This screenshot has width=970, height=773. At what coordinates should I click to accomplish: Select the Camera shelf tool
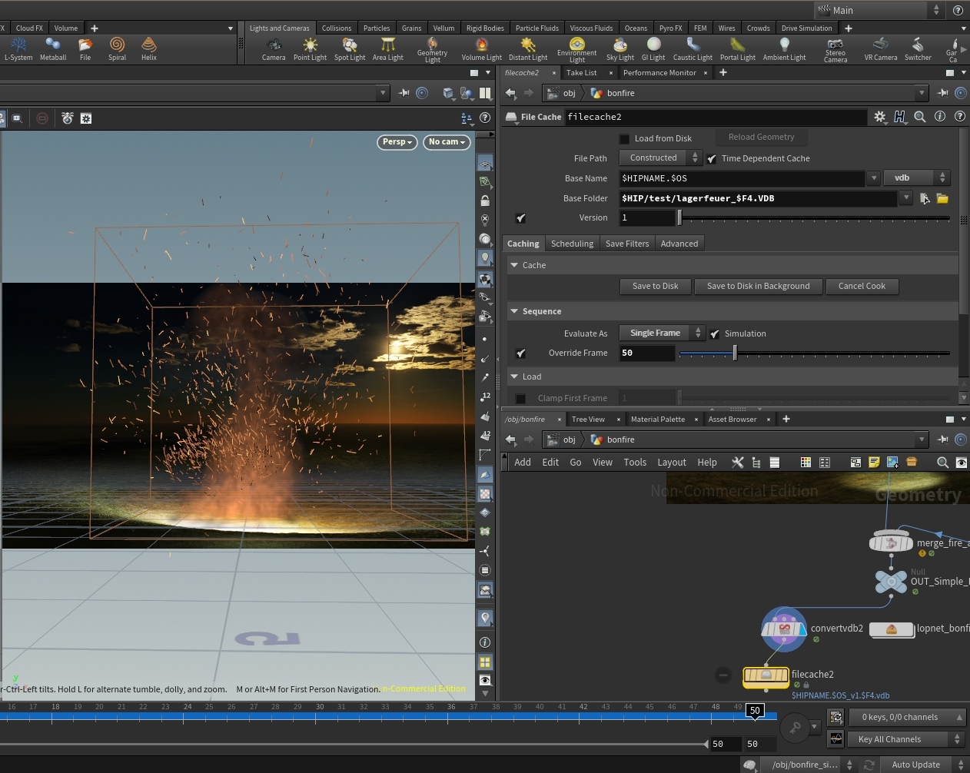(x=274, y=48)
